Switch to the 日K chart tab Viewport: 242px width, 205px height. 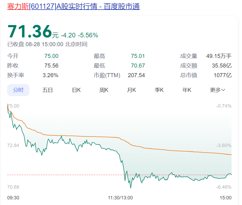(76, 90)
